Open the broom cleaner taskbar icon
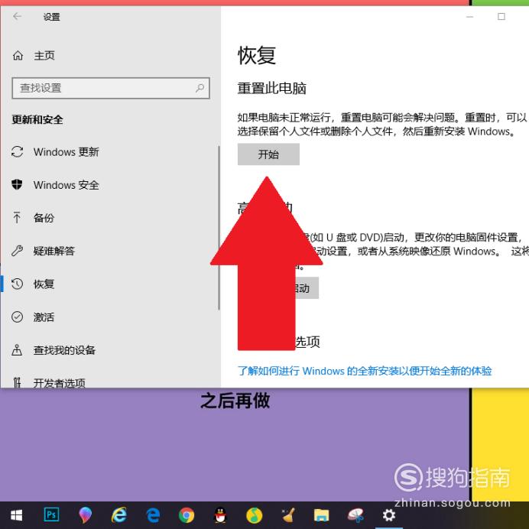 tap(288, 515)
